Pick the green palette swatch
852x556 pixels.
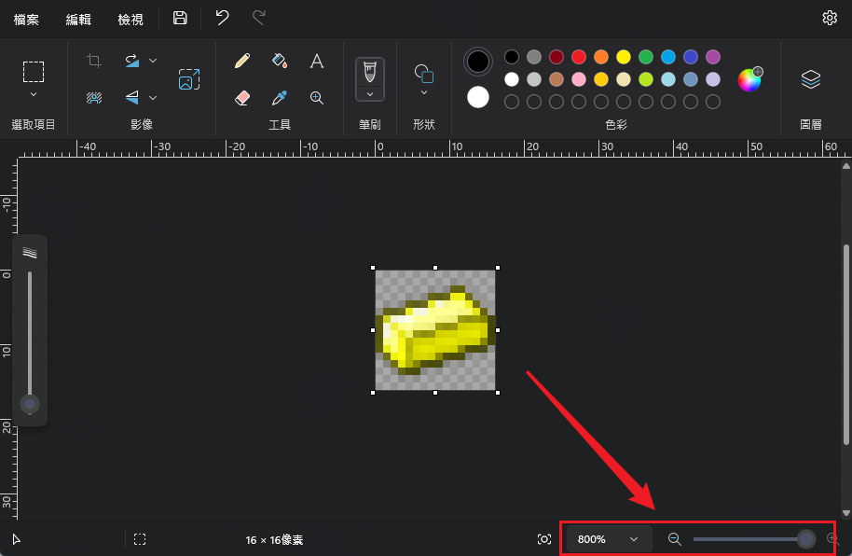coord(646,57)
